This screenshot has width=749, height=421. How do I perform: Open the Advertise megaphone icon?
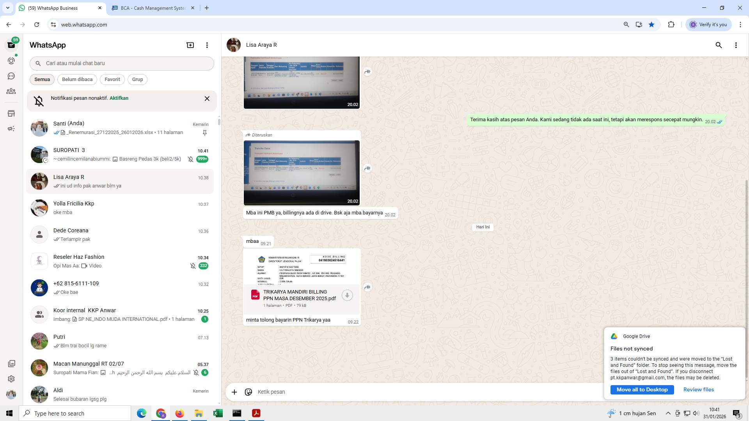point(11,129)
